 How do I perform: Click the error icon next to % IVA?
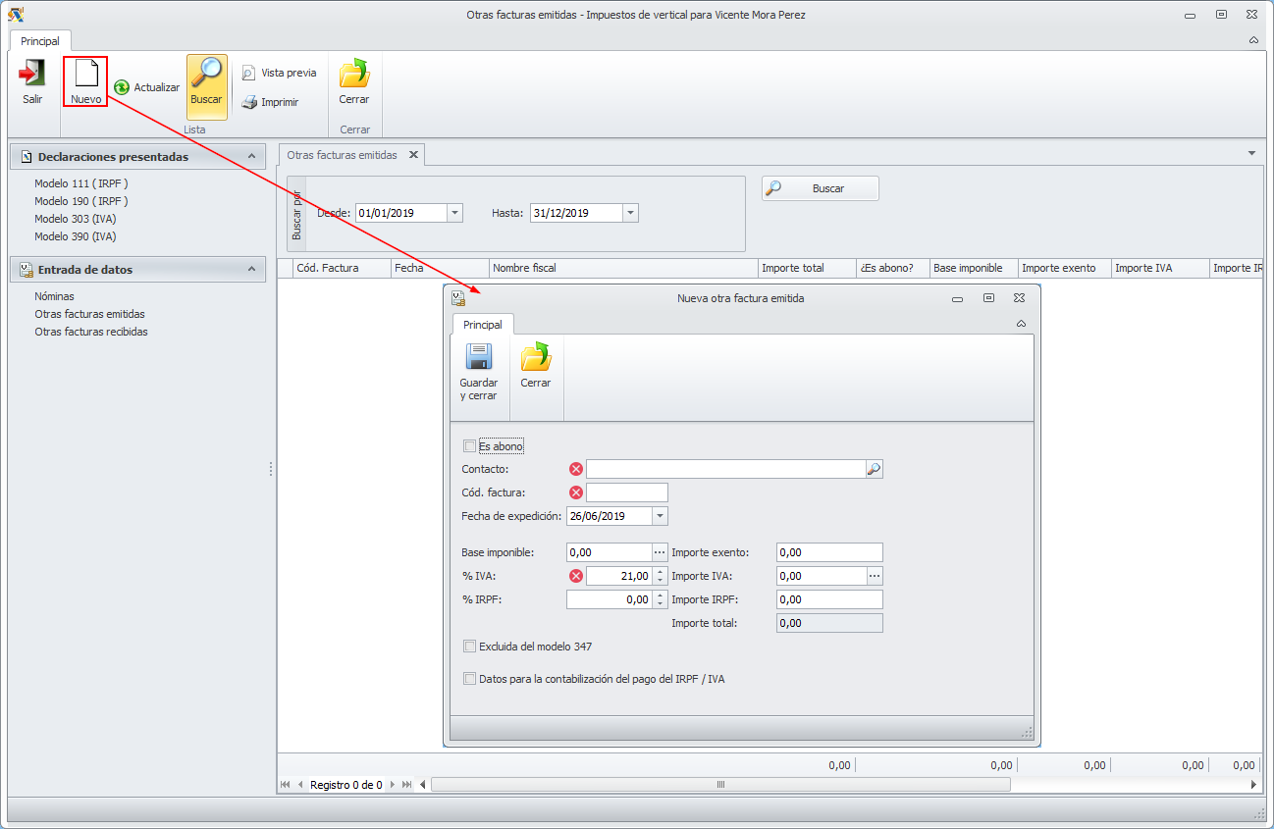[x=576, y=576]
